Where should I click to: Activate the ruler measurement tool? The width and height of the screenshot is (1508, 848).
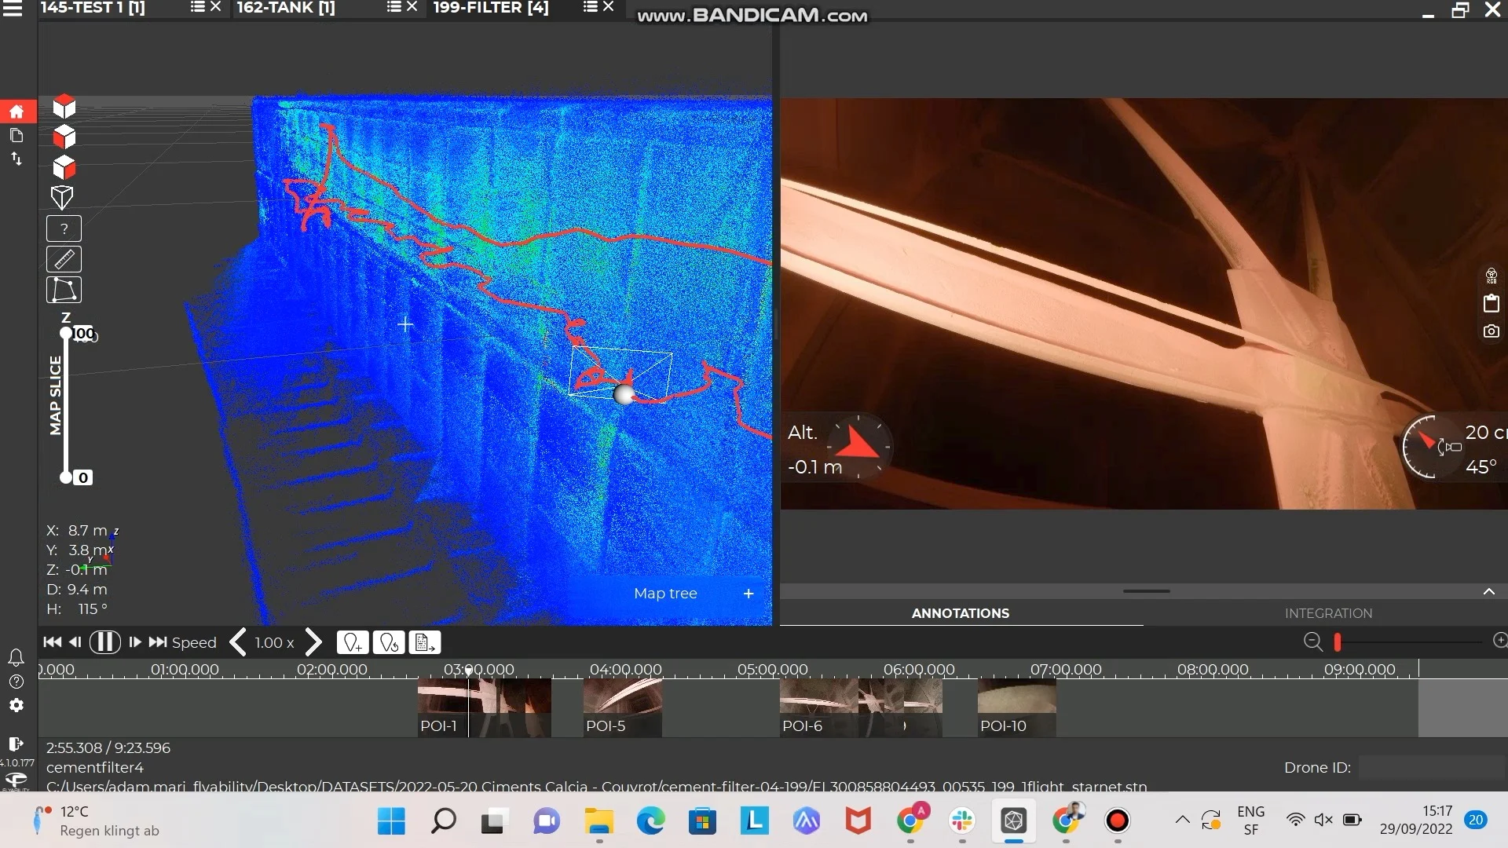(64, 259)
